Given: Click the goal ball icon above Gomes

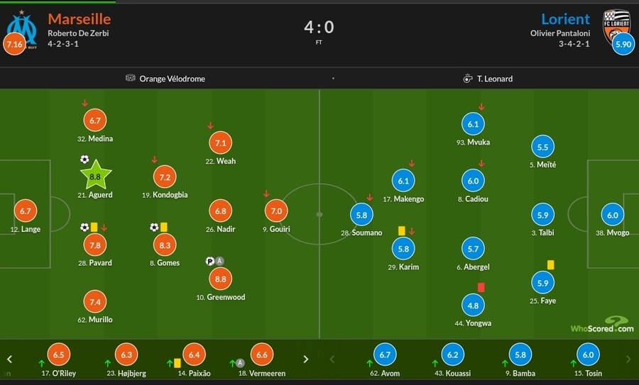Looking at the screenshot, I should tap(154, 227).
